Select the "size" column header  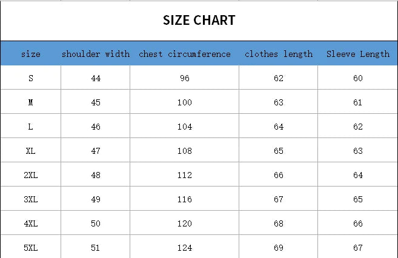pos(31,54)
